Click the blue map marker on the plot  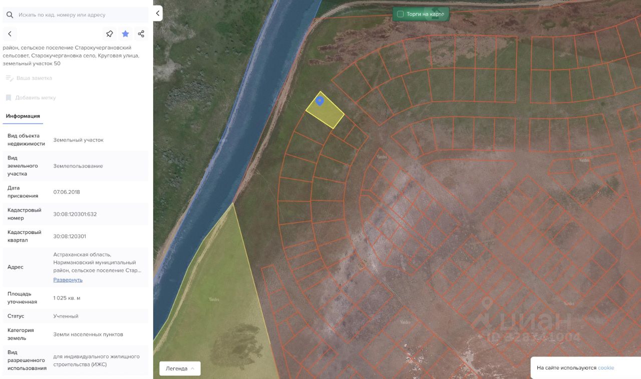319,101
